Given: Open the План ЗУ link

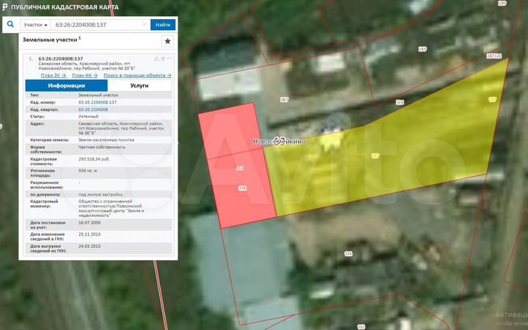Looking at the screenshot, I should [x=53, y=75].
